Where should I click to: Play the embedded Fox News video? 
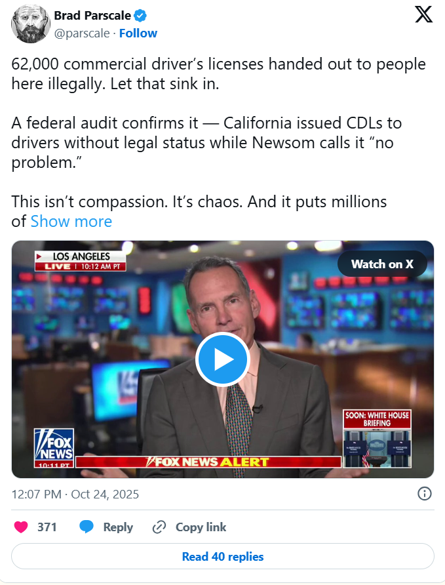pos(222,359)
